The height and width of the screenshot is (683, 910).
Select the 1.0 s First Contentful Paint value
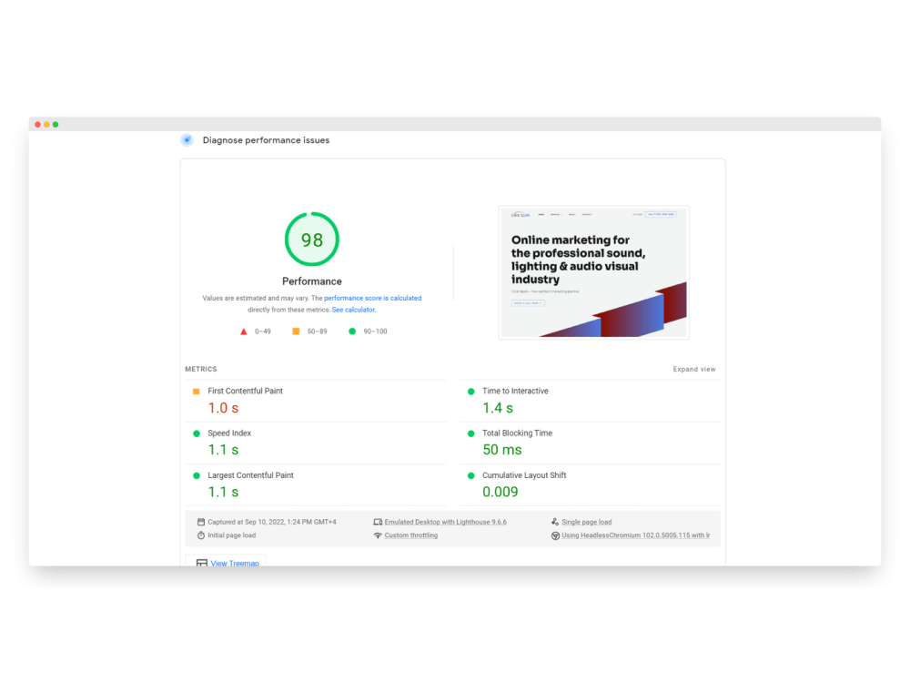pyautogui.click(x=224, y=408)
